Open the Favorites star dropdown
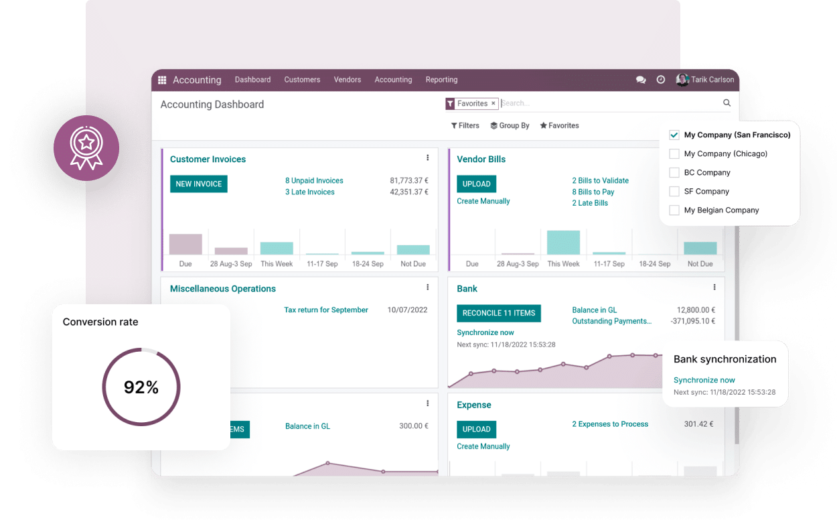 [x=559, y=125]
